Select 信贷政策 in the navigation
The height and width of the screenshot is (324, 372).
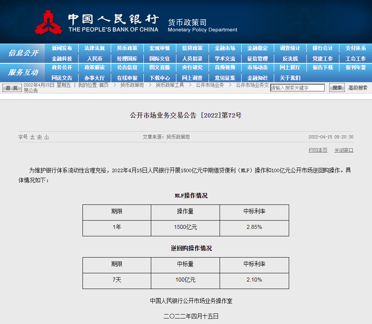(x=192, y=48)
